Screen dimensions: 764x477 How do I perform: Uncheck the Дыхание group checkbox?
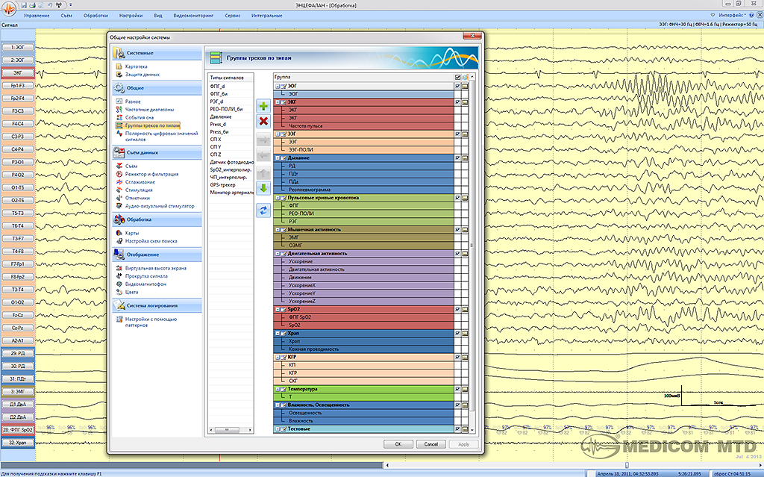pyautogui.click(x=457, y=158)
